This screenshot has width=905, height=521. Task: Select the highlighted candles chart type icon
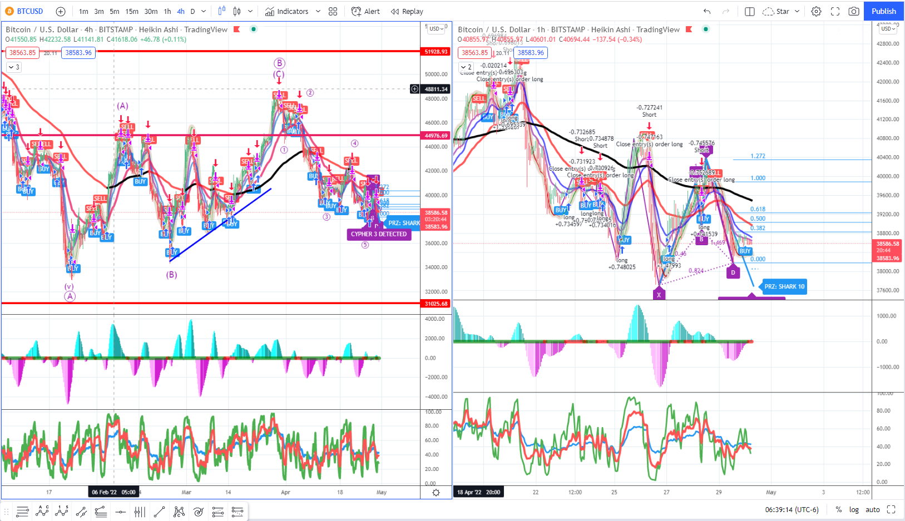click(x=222, y=11)
